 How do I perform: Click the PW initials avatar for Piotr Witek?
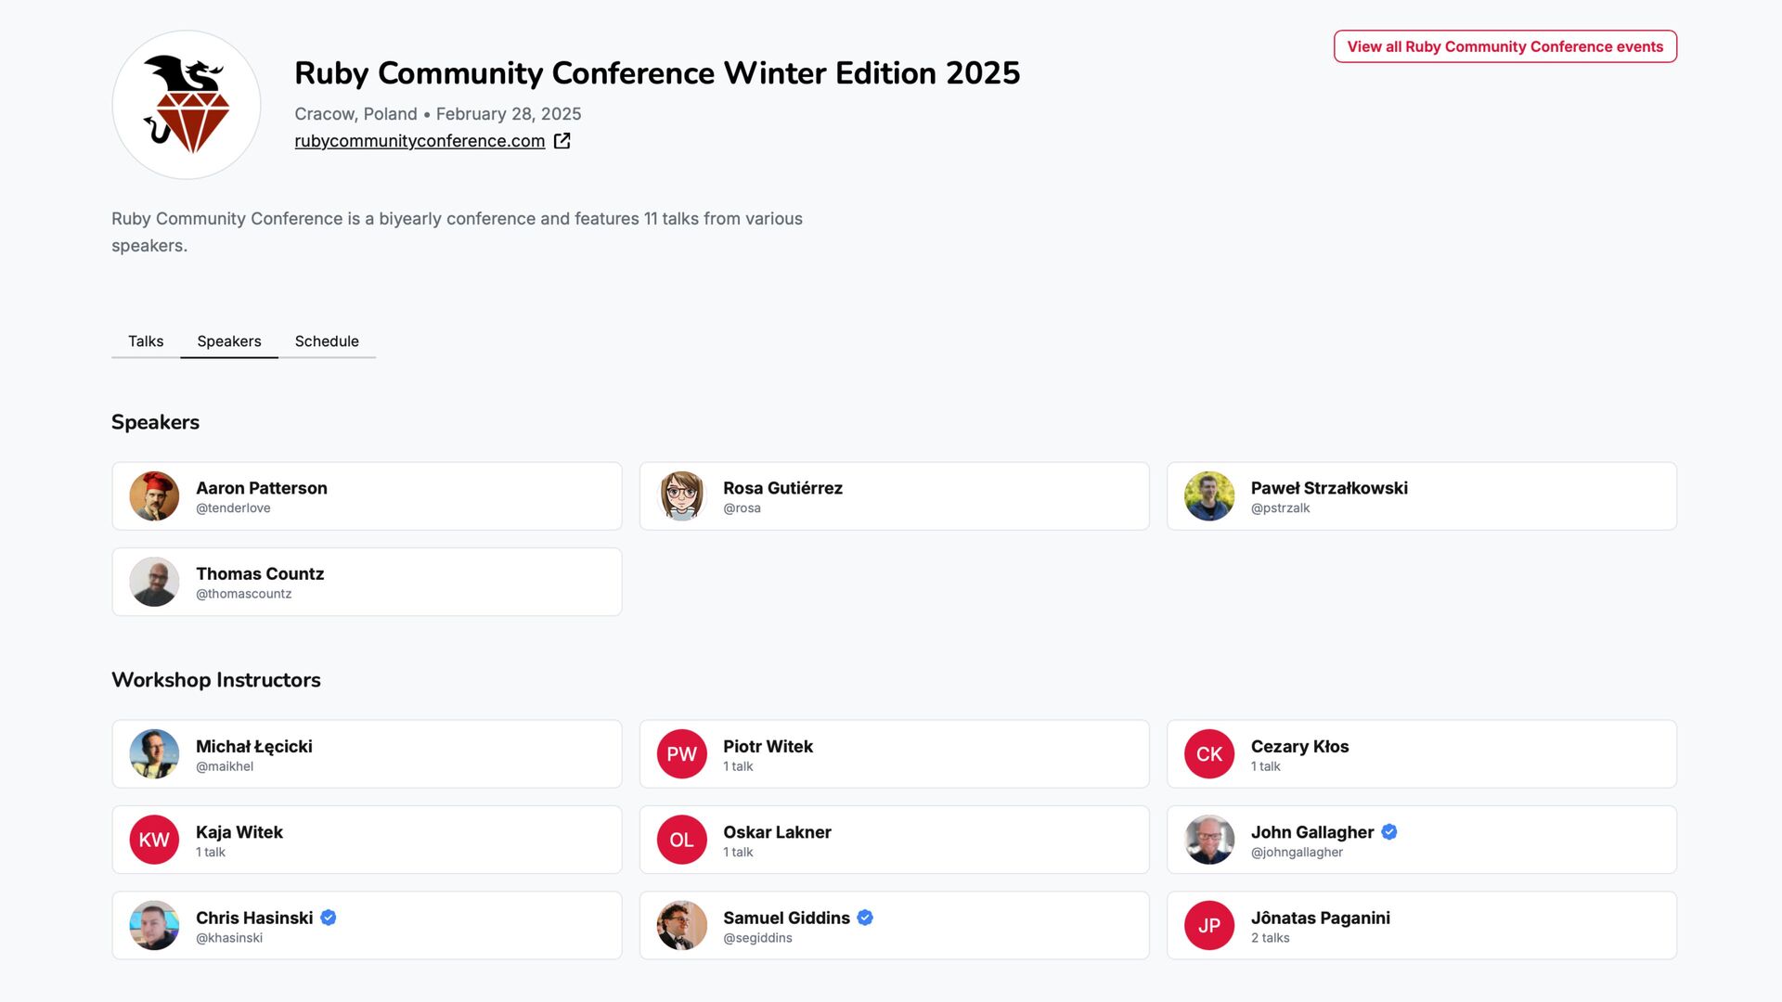[681, 754]
